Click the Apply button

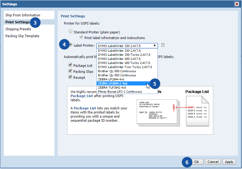pyautogui.click(x=229, y=162)
